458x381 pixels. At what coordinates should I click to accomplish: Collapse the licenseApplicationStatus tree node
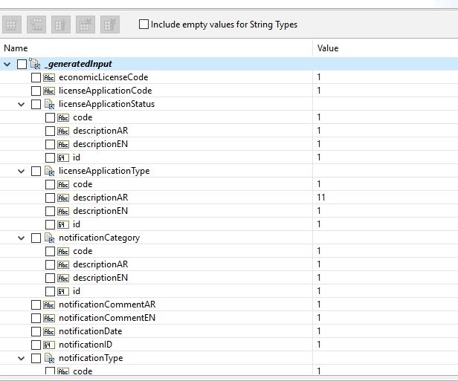pos(22,104)
